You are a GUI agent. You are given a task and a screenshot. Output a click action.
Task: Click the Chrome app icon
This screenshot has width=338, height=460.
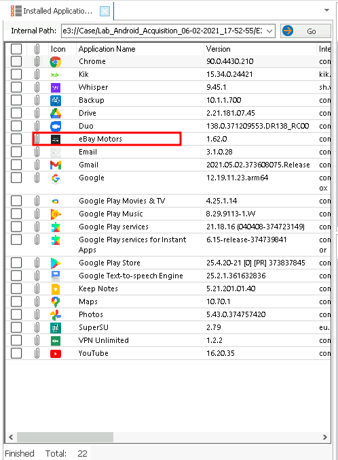[56, 62]
